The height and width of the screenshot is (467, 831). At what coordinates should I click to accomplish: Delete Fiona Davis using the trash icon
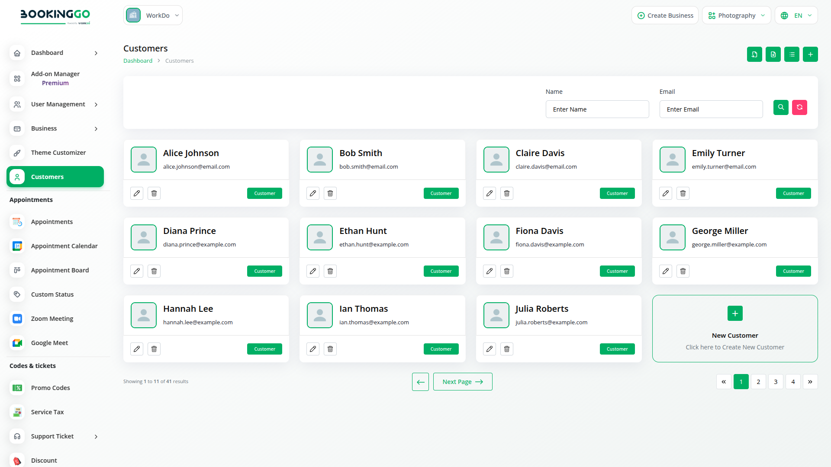(507, 271)
